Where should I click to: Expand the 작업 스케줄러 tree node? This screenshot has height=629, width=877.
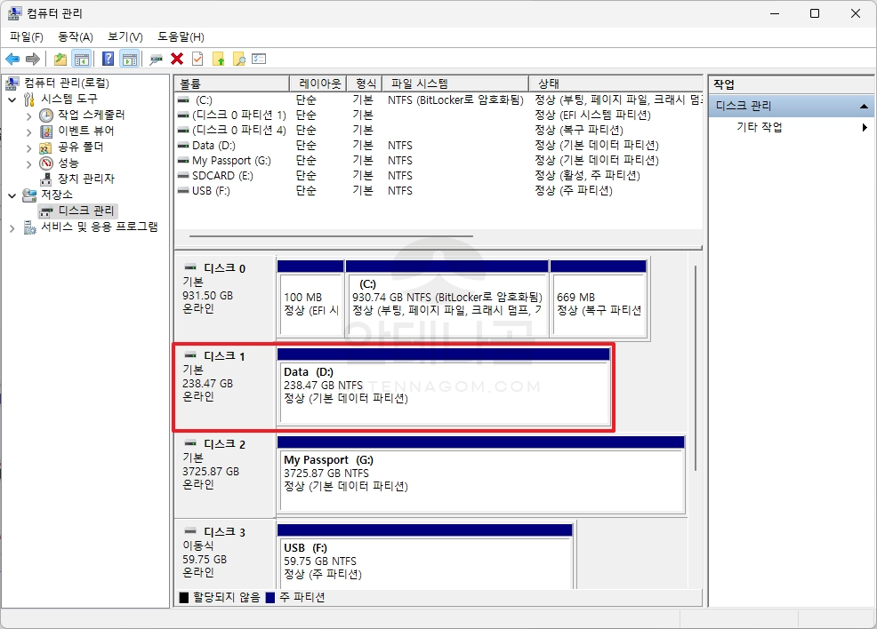[29, 115]
